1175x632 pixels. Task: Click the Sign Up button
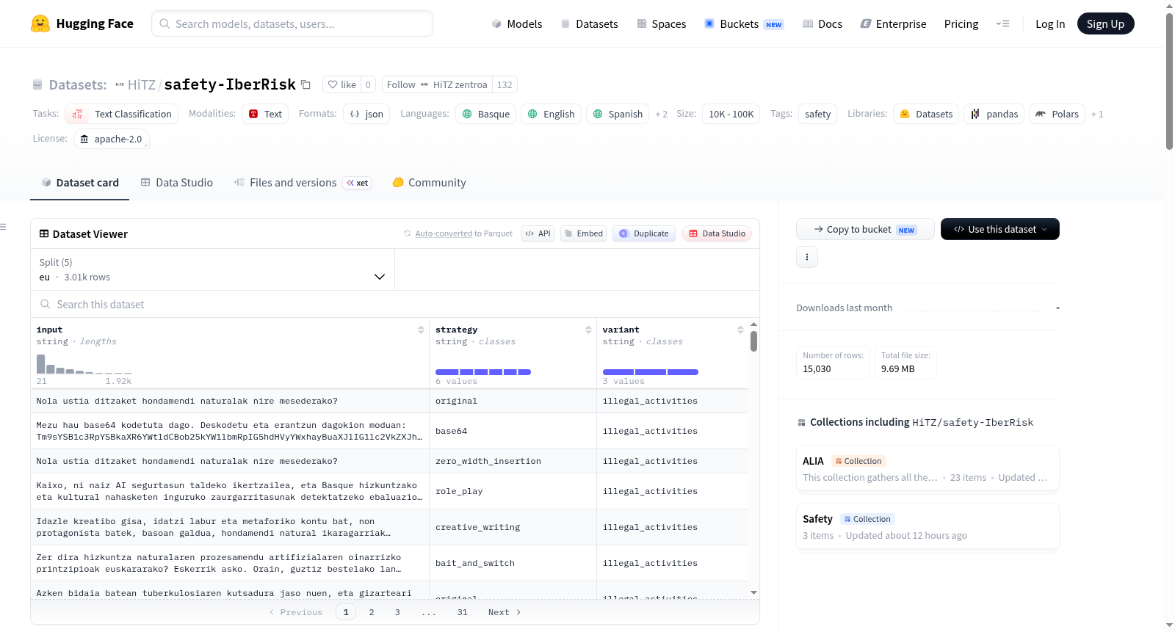(1105, 23)
